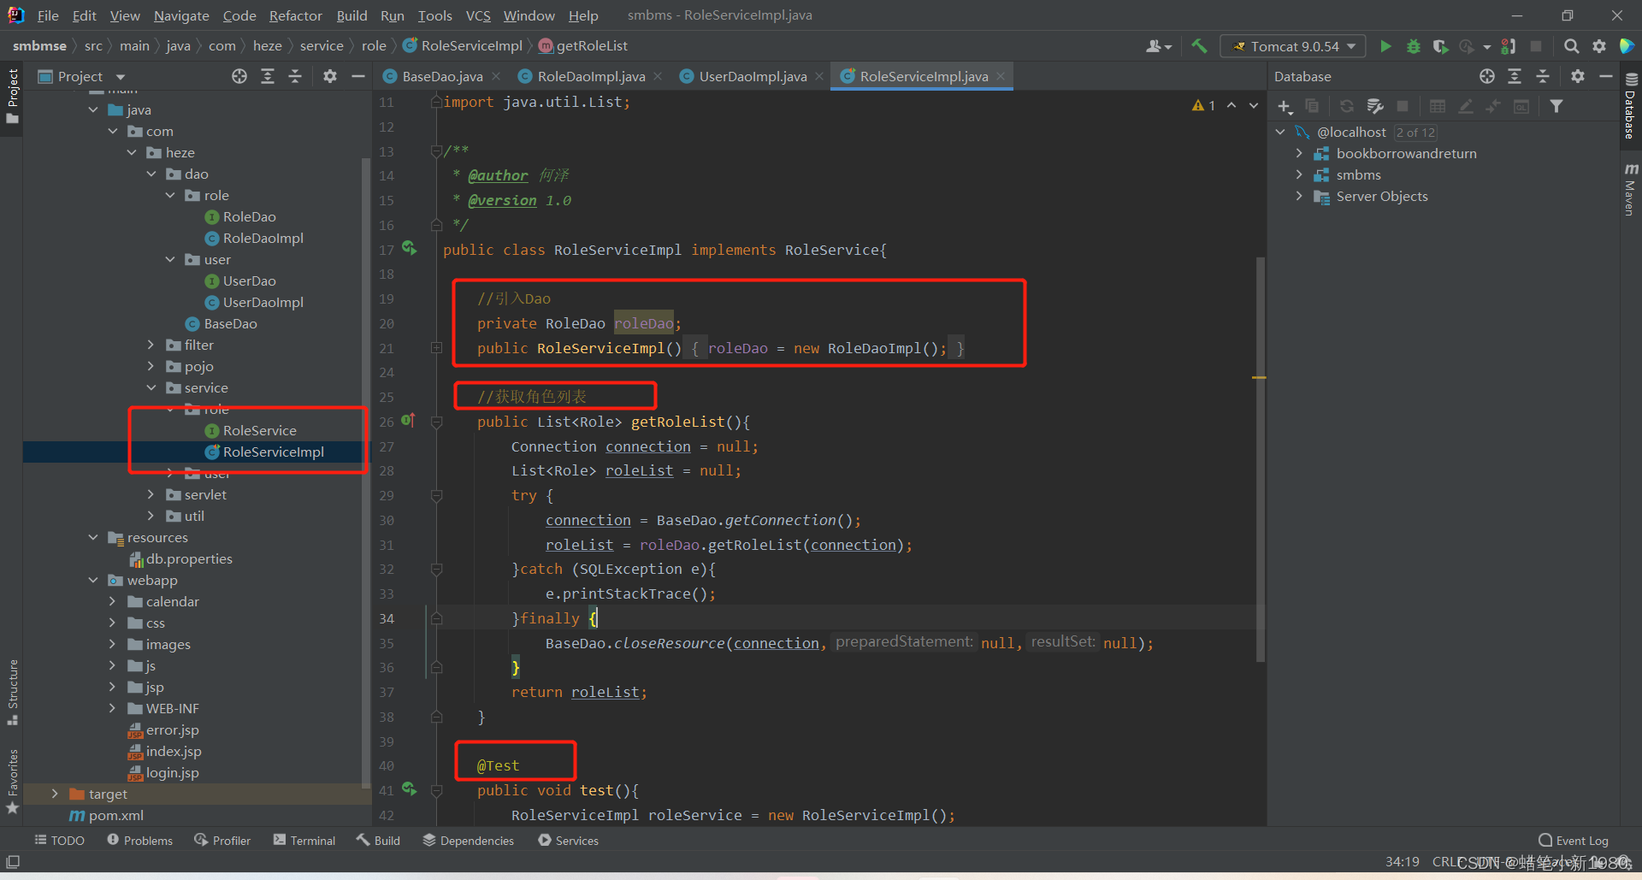Refresh the Database panel
Viewport: 1642px width, 880px height.
(1346, 106)
